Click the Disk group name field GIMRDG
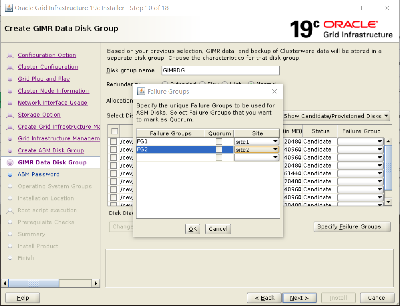The width and height of the screenshot is (400, 306). (x=220, y=70)
